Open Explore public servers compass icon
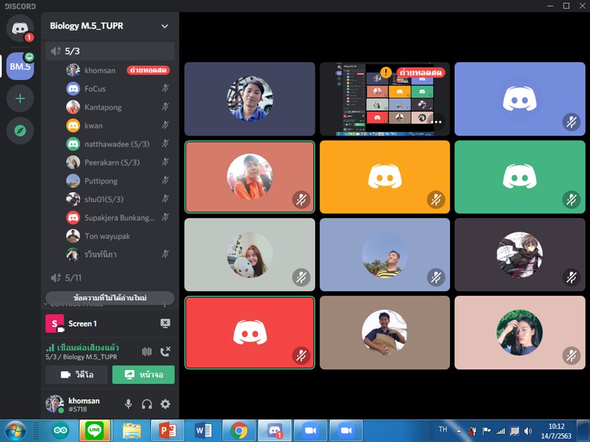 click(20, 131)
